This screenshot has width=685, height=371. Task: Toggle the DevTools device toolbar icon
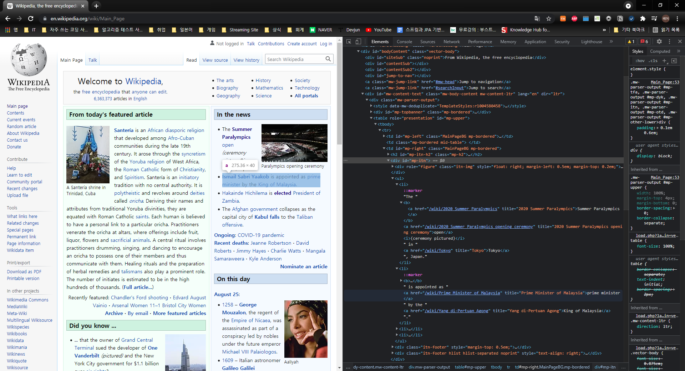coord(358,42)
